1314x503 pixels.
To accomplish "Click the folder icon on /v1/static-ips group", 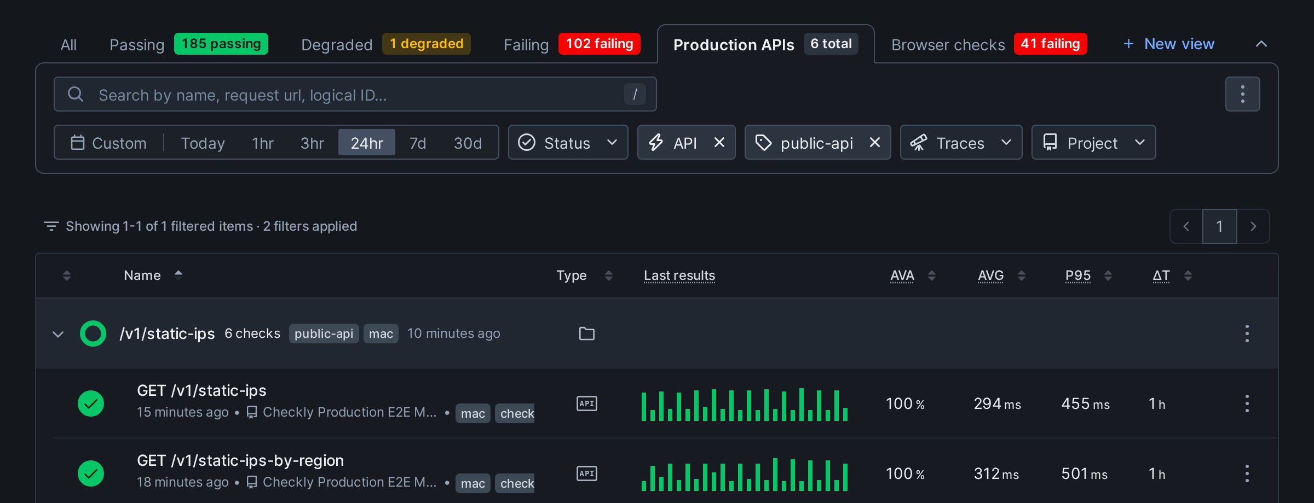I will (x=586, y=334).
